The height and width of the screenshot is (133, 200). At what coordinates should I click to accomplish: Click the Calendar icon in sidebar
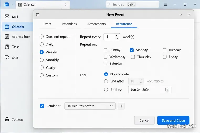point(7,27)
